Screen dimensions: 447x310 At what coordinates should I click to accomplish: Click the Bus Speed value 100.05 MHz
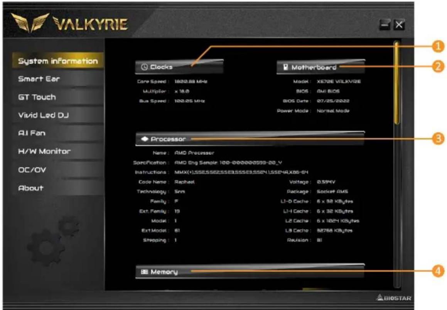190,101
